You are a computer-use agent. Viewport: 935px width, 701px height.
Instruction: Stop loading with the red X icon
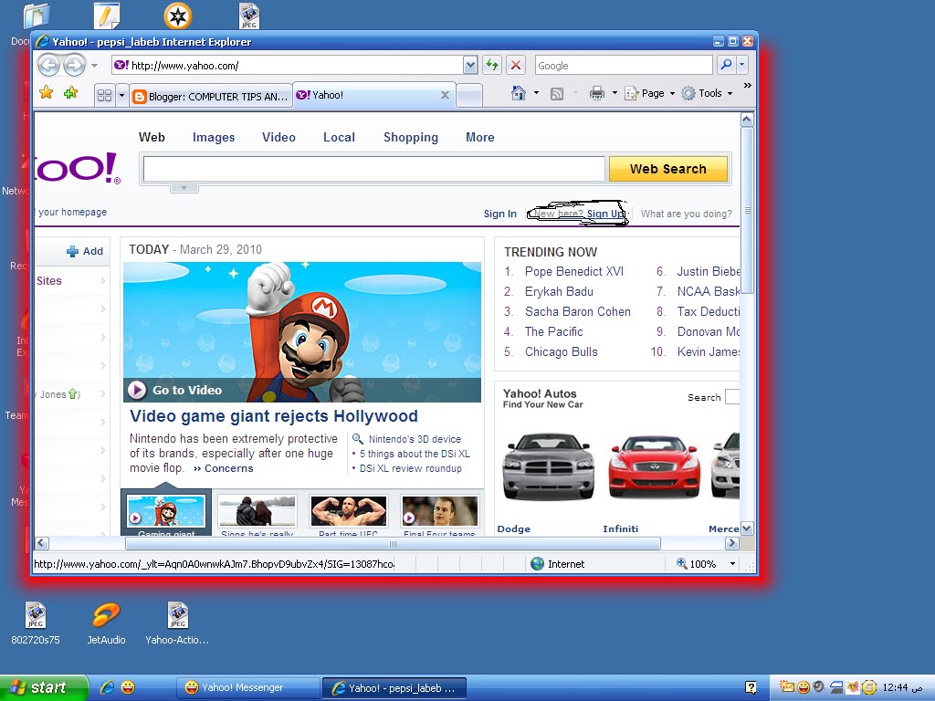pos(516,65)
